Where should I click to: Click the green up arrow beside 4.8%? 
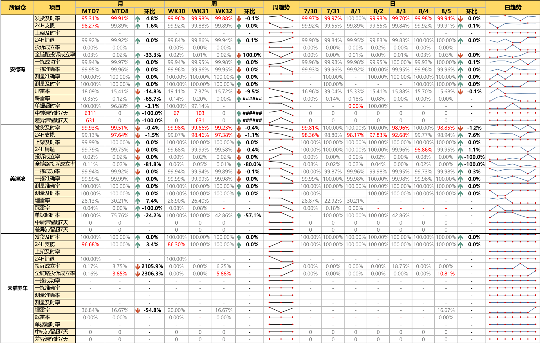point(138,19)
